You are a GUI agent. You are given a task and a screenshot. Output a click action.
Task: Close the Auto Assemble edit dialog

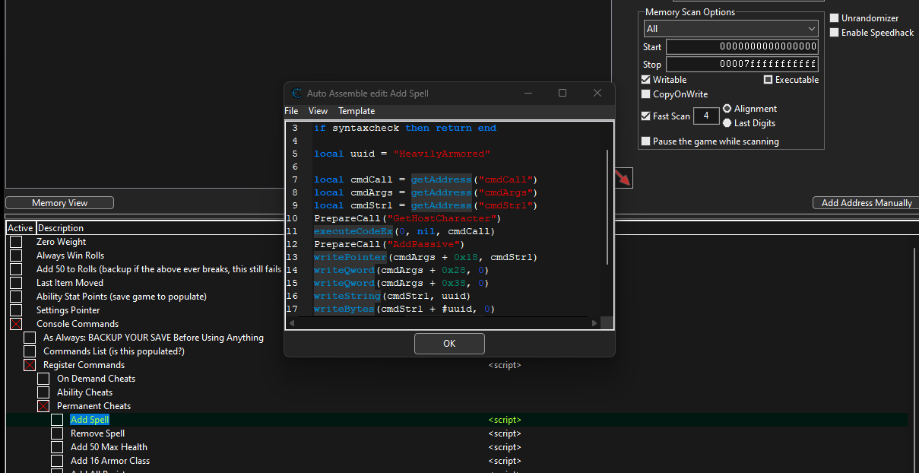pyautogui.click(x=597, y=93)
